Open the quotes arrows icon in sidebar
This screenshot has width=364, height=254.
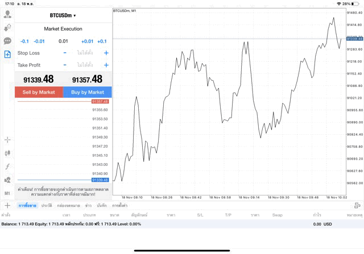point(7,28)
